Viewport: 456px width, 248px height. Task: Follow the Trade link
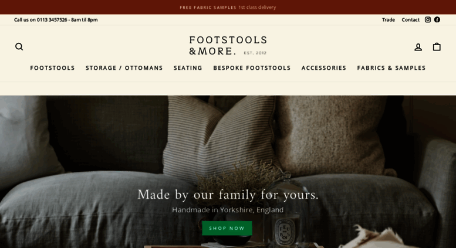coord(389,20)
